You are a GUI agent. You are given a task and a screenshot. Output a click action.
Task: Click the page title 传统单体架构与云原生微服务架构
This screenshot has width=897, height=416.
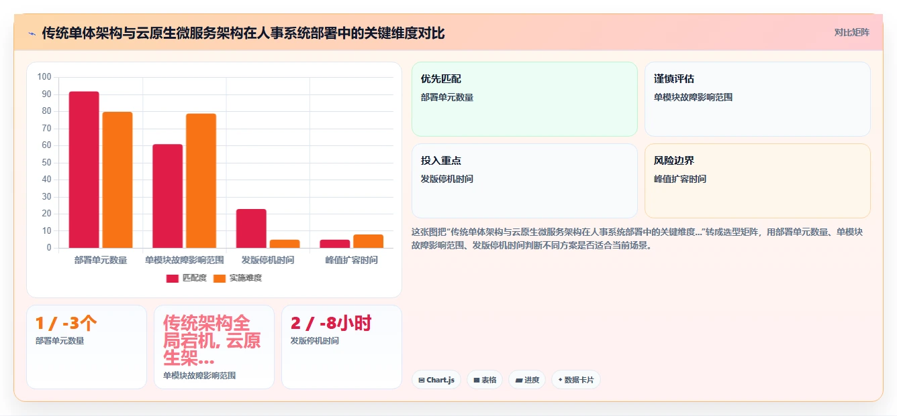(243, 33)
